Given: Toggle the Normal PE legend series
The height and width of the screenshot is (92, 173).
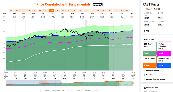Looking at the screenshot, I should point(47,90).
